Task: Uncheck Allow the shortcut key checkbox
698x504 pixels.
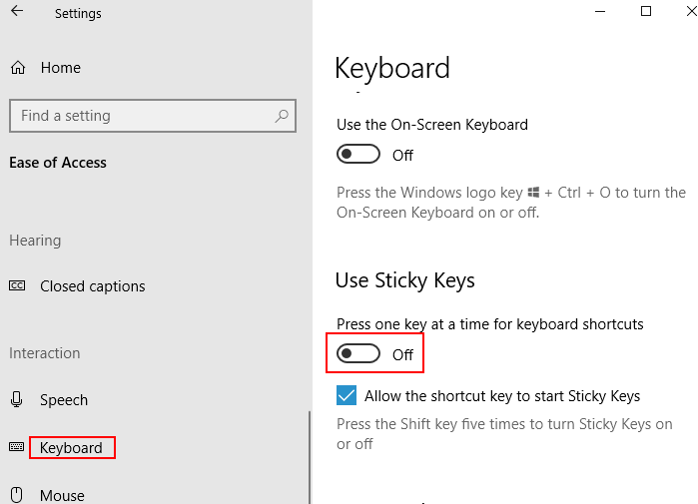Action: [347, 396]
